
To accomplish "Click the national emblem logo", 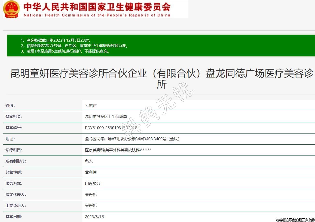I will [11, 9].
